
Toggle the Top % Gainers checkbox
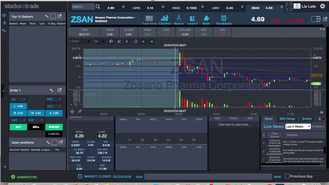53,16
